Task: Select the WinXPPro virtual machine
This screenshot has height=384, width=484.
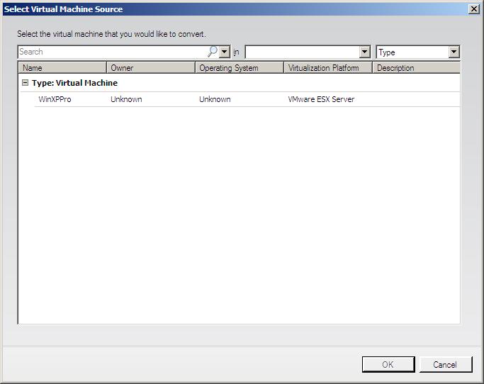Action: coord(55,99)
